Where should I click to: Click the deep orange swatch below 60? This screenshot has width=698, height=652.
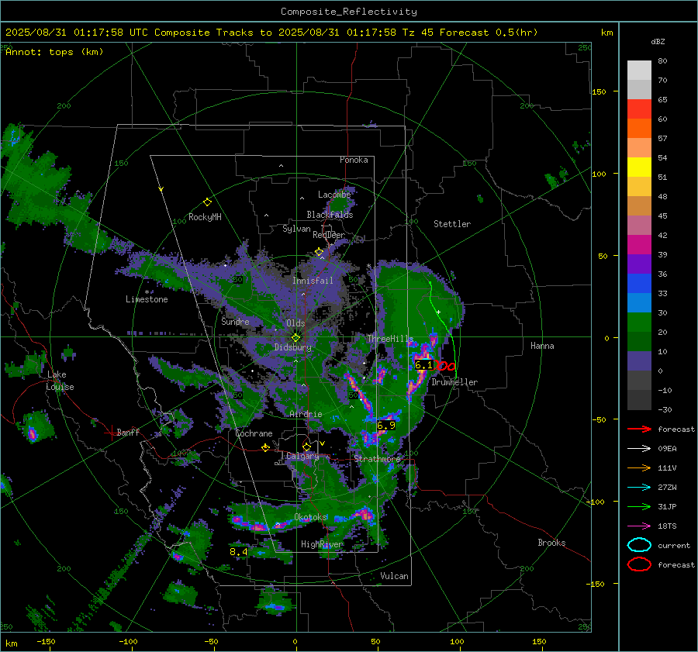coord(639,129)
